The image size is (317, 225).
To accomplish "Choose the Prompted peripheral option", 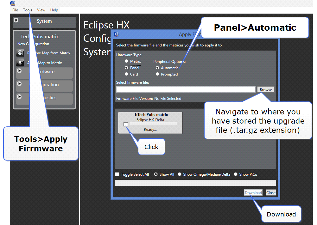I will [157, 74].
